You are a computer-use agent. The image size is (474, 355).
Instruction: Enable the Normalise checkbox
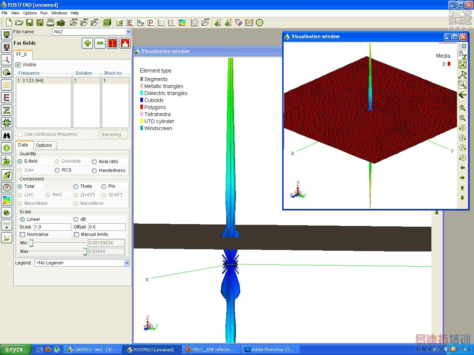(23, 234)
